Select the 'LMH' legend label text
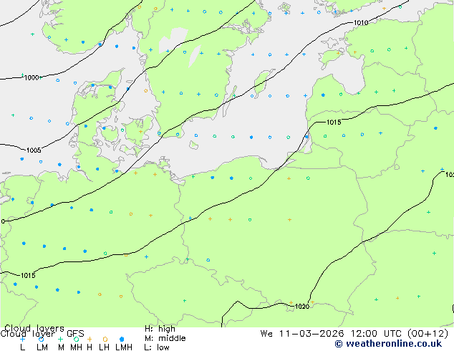454x351 pixels. [124, 347]
